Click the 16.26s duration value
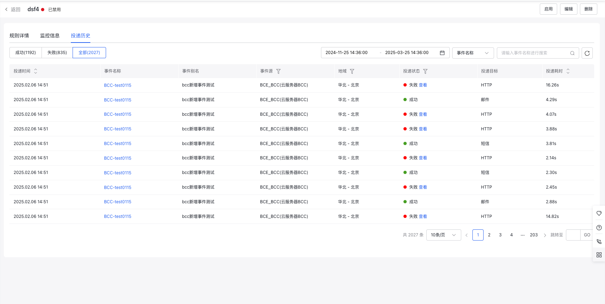Image resolution: width=605 pixels, height=304 pixels. 552,85
